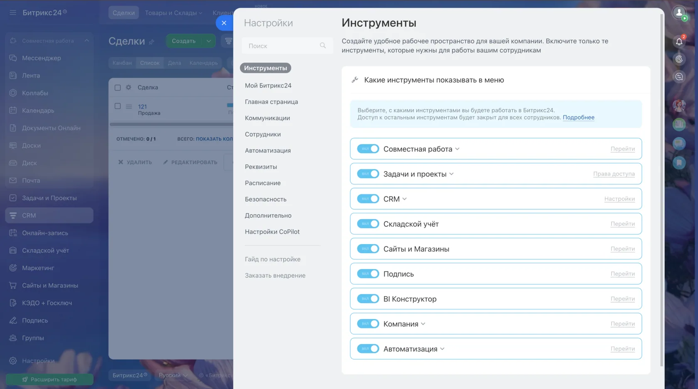The width and height of the screenshot is (698, 389).
Task: Open Права доступа link for tasks
Action: click(614, 174)
